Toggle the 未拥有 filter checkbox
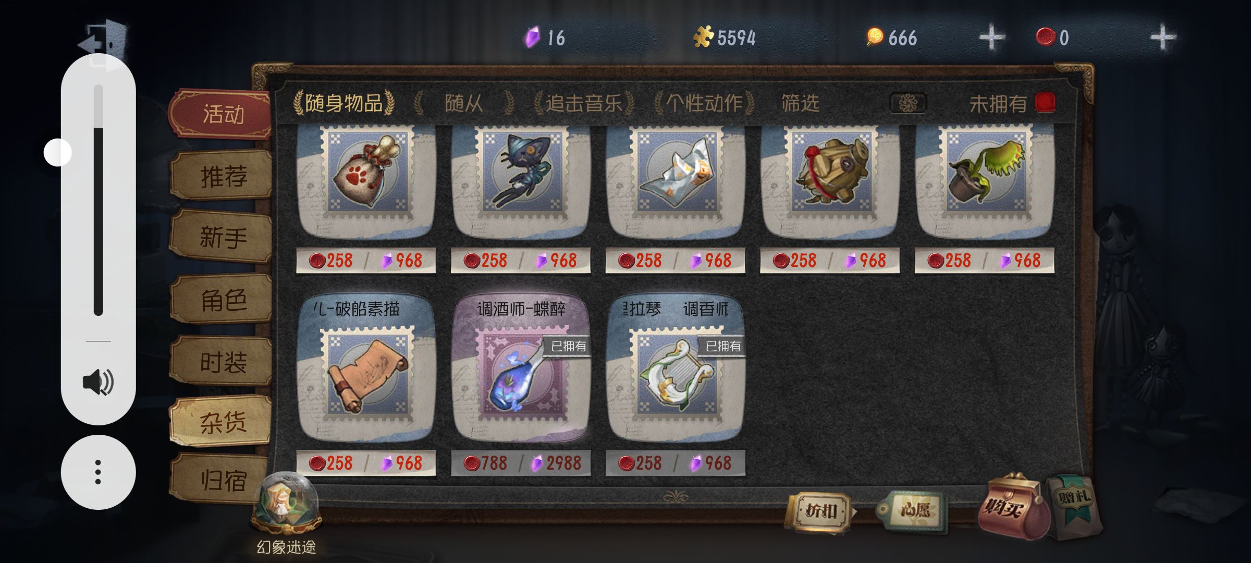The height and width of the screenshot is (563, 1251). 1045,103
